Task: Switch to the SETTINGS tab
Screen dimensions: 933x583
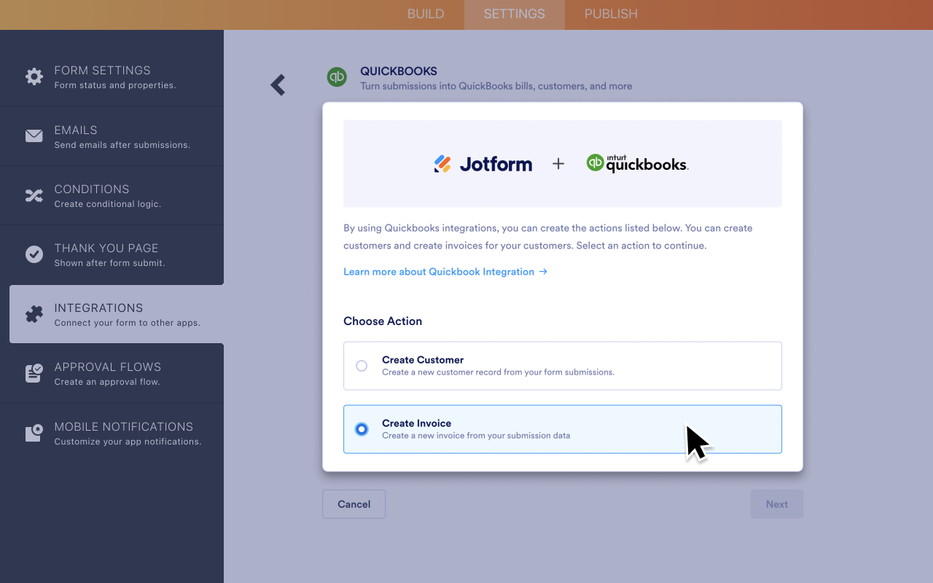Action: click(514, 14)
